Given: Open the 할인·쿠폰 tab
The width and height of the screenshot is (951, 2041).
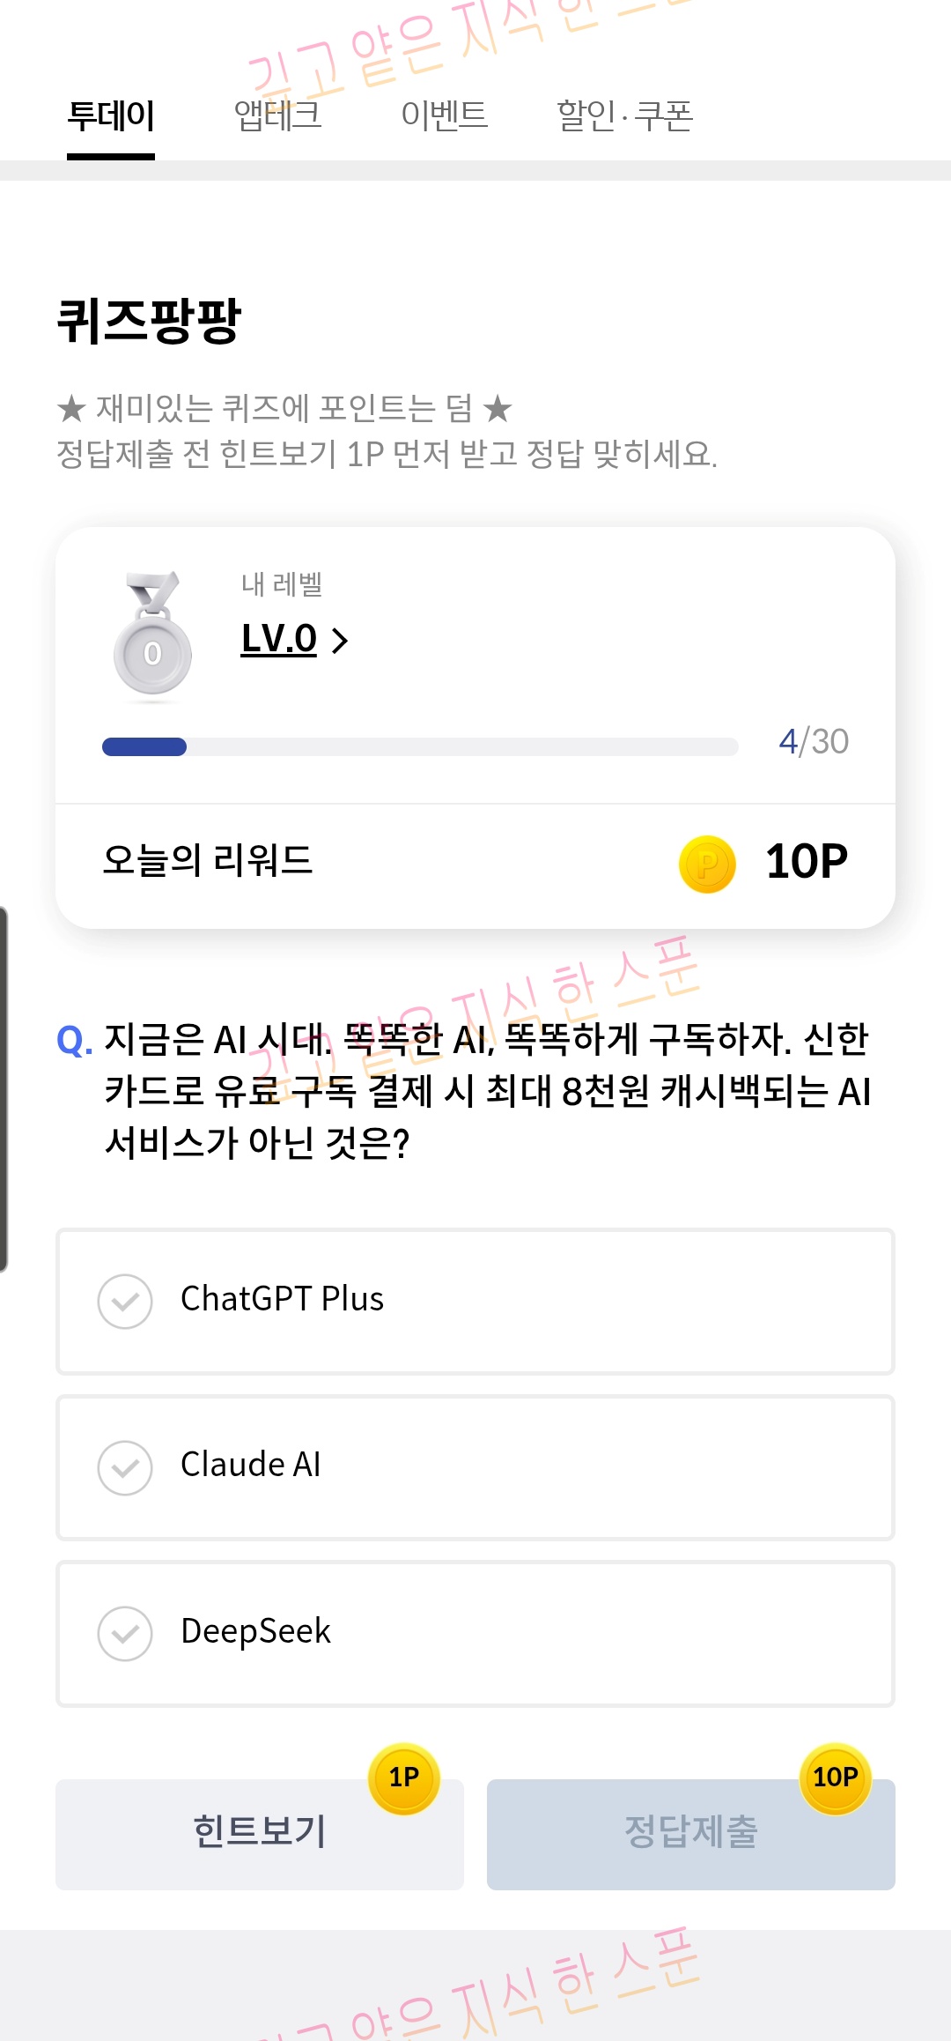Looking at the screenshot, I should tap(625, 116).
